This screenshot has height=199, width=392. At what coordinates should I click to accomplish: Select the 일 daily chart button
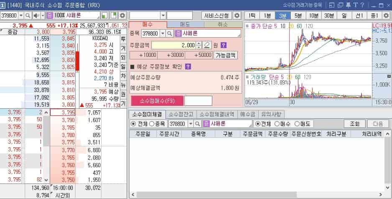click(344, 15)
